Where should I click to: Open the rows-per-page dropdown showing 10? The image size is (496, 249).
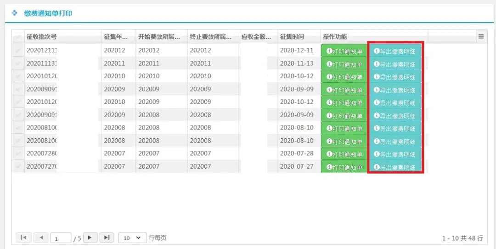coord(132,238)
